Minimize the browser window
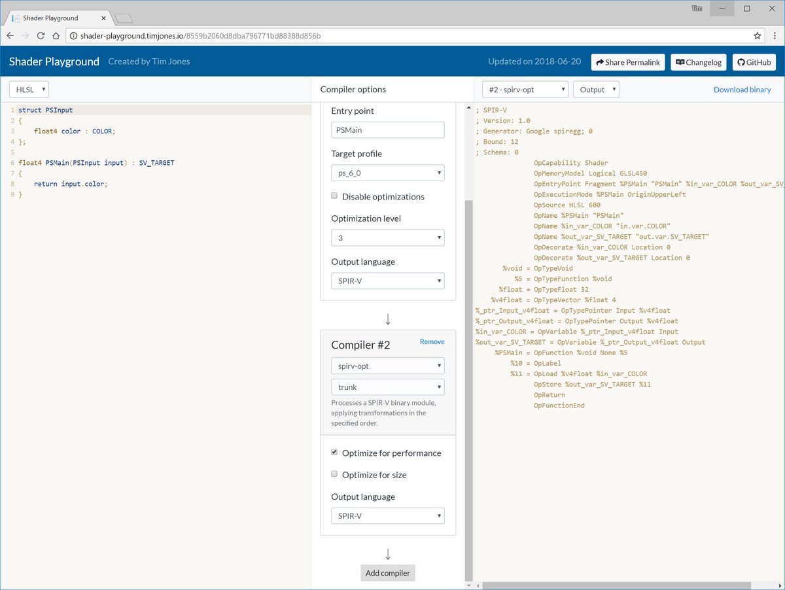The height and width of the screenshot is (590, 785). (x=722, y=9)
